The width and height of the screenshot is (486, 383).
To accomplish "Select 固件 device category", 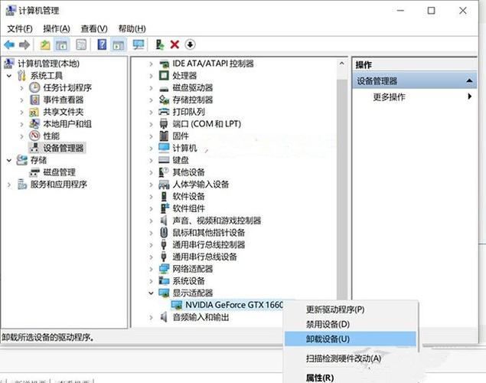I will pyautogui.click(x=181, y=136).
